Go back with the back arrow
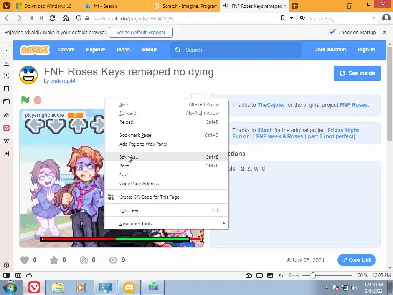393x295 pixels. 7,18
